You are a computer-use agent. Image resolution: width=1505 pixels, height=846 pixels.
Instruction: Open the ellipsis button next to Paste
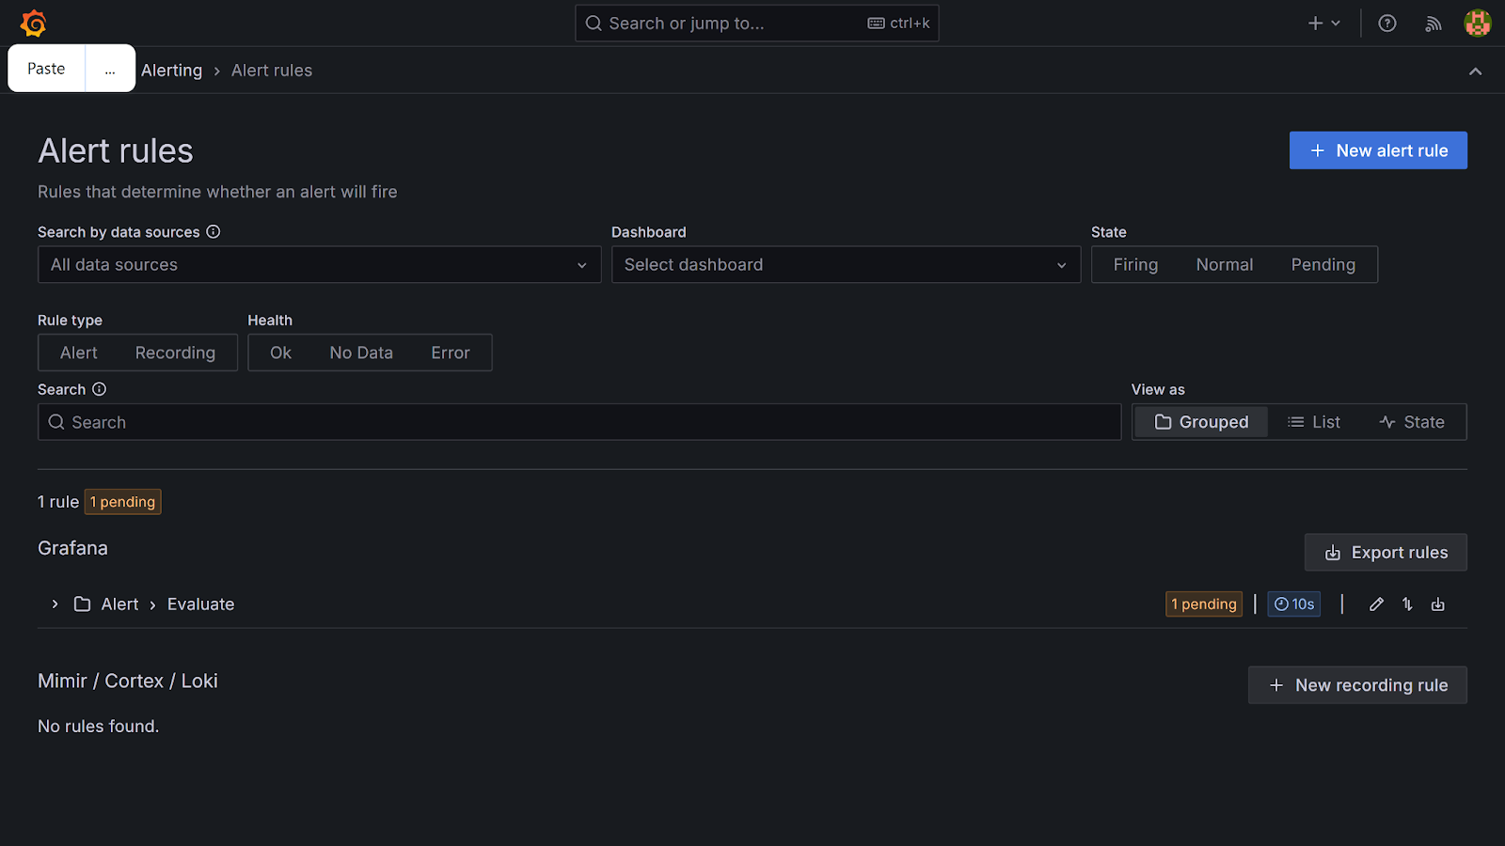tap(110, 69)
